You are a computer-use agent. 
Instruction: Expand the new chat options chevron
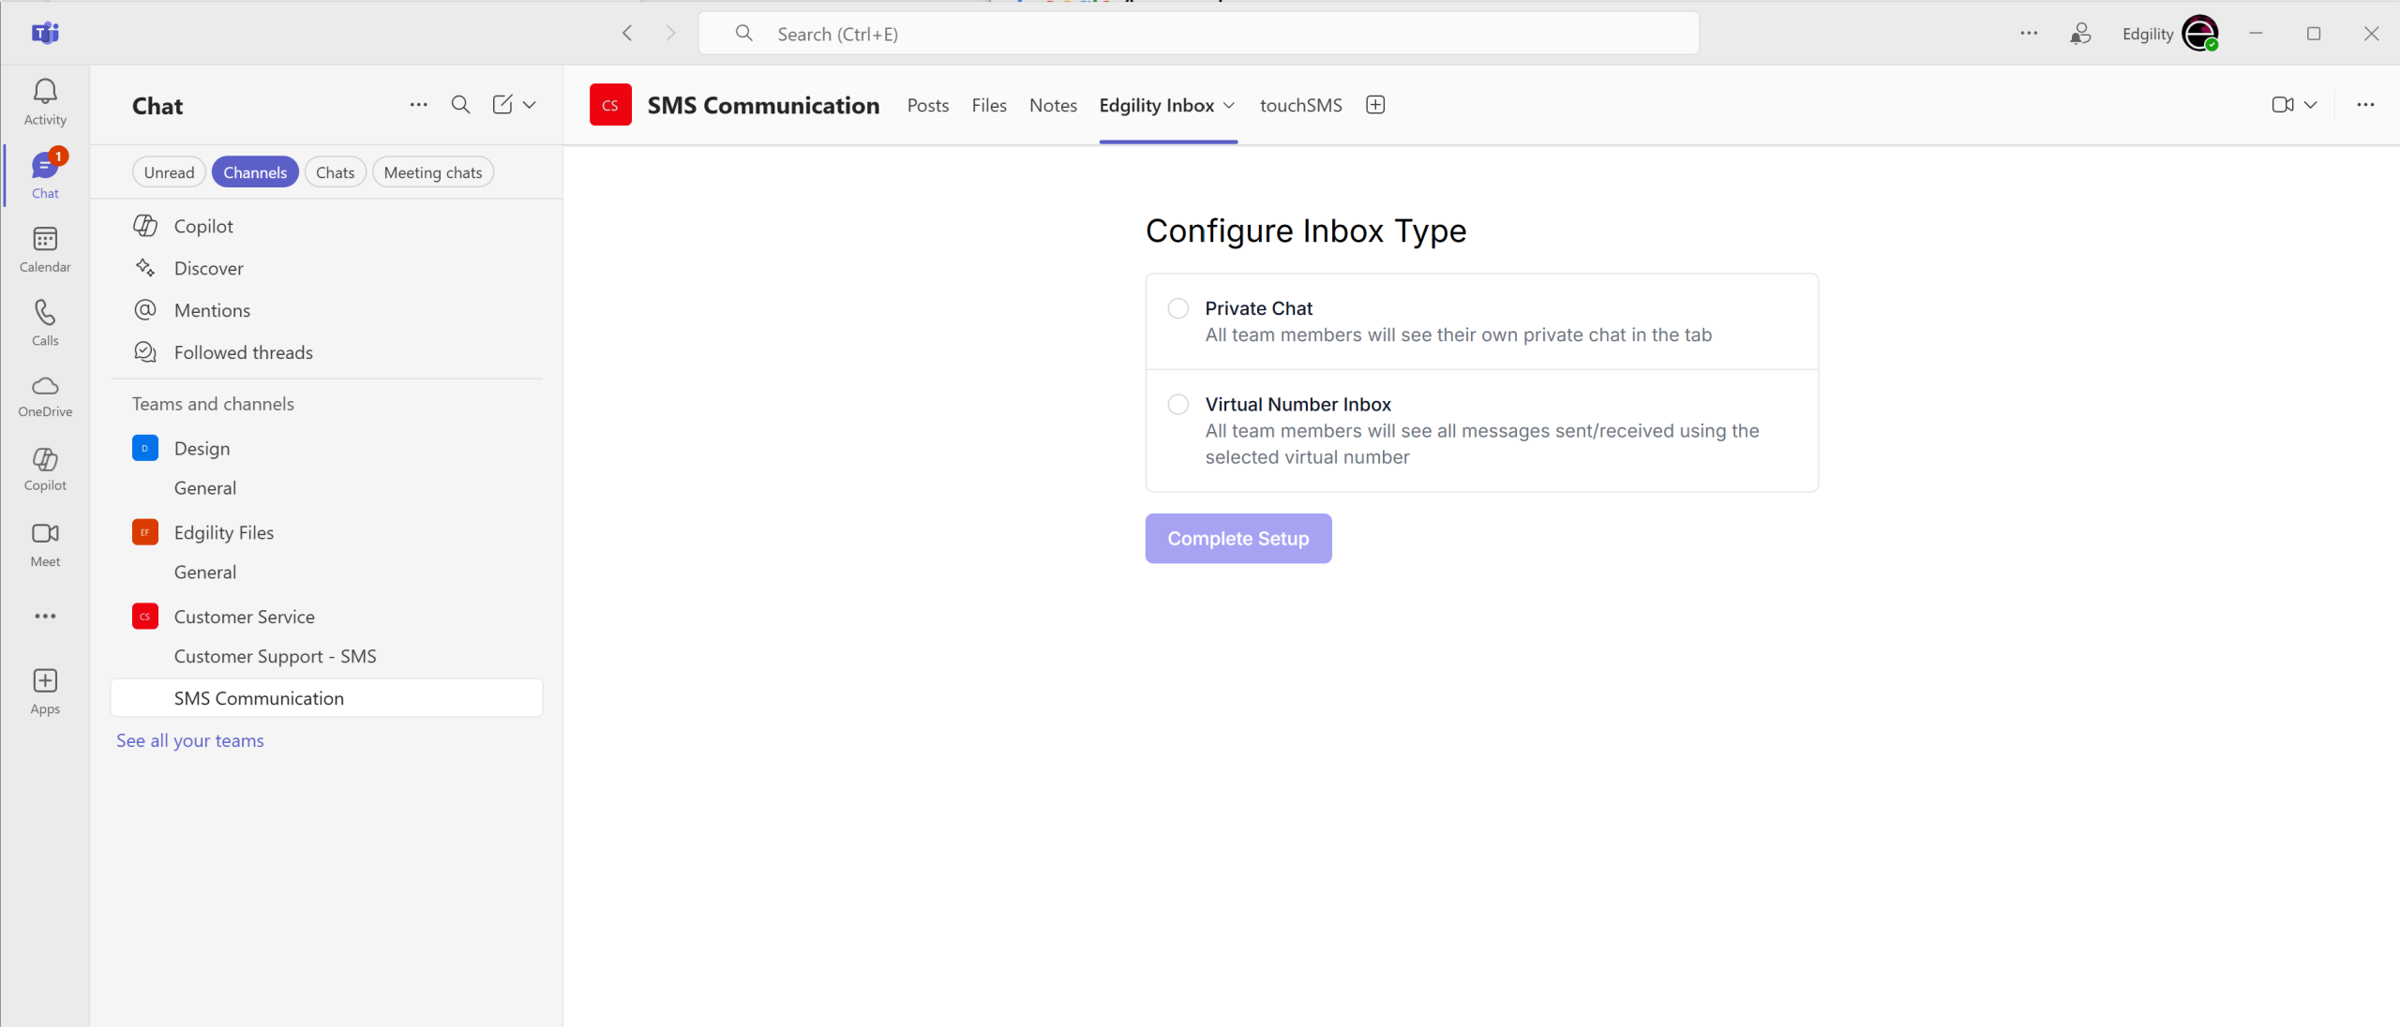(530, 105)
